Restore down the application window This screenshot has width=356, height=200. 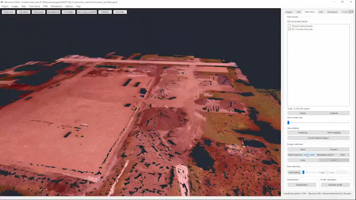pos(342,2)
